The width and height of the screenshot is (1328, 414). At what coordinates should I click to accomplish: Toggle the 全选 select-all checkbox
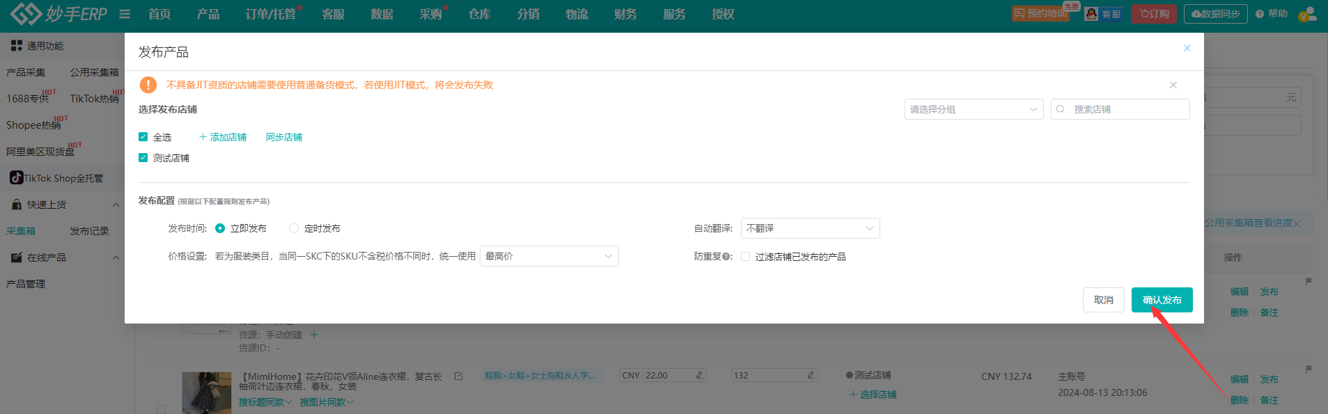tap(143, 137)
